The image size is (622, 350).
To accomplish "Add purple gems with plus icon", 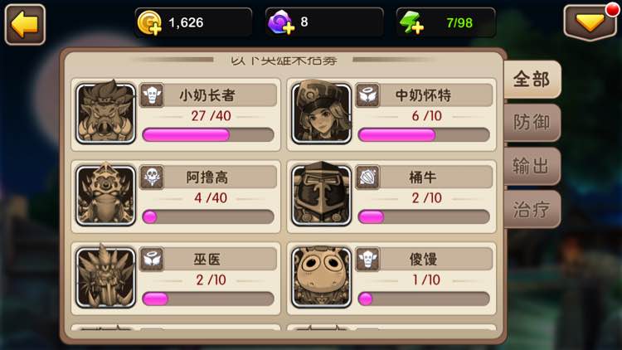I will pyautogui.click(x=280, y=22).
